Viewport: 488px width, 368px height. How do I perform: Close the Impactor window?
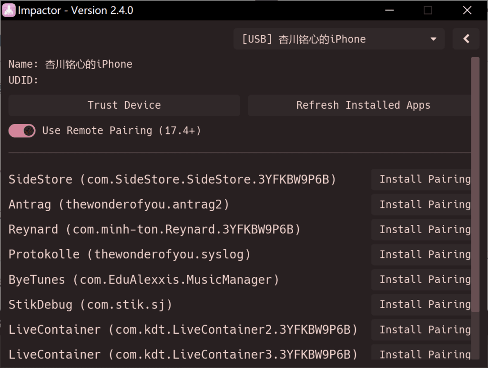tap(467, 10)
